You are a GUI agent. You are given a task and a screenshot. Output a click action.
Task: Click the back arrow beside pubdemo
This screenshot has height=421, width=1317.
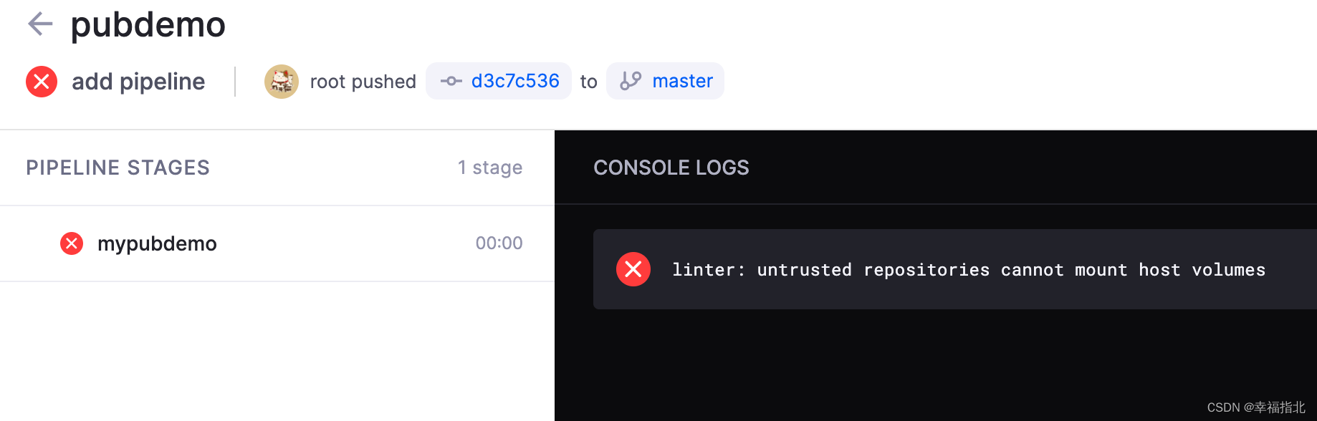point(40,24)
